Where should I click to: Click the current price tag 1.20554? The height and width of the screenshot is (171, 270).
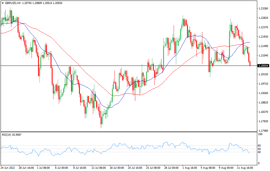[263, 66]
